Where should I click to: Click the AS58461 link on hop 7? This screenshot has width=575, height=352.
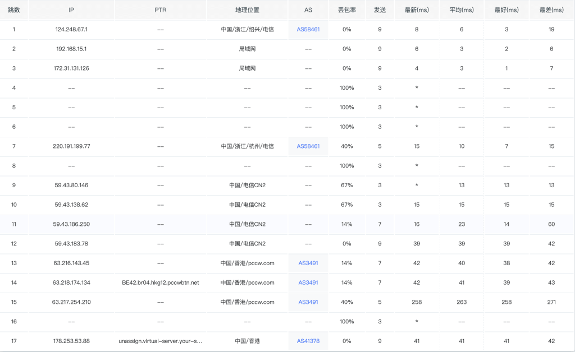308,146
